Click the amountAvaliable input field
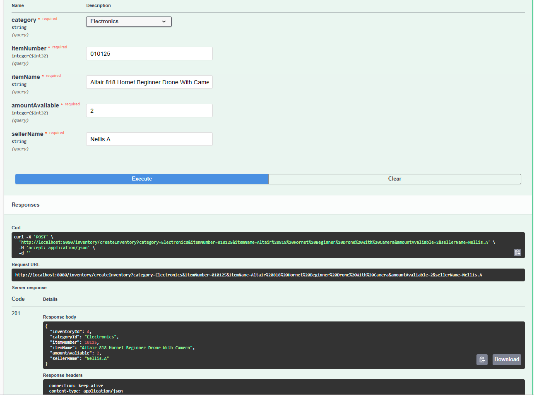This screenshot has width=534, height=395. point(149,110)
